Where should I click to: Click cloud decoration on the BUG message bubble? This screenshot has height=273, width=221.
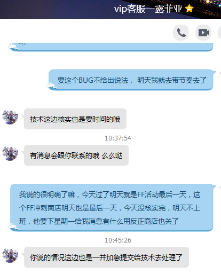[52, 85]
